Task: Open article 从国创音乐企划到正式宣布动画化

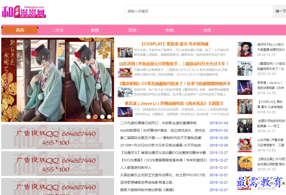Action: (x=163, y=175)
